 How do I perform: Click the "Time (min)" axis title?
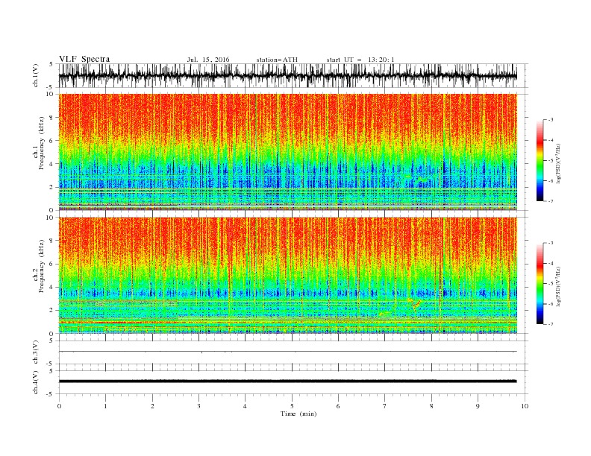pyautogui.click(x=298, y=414)
